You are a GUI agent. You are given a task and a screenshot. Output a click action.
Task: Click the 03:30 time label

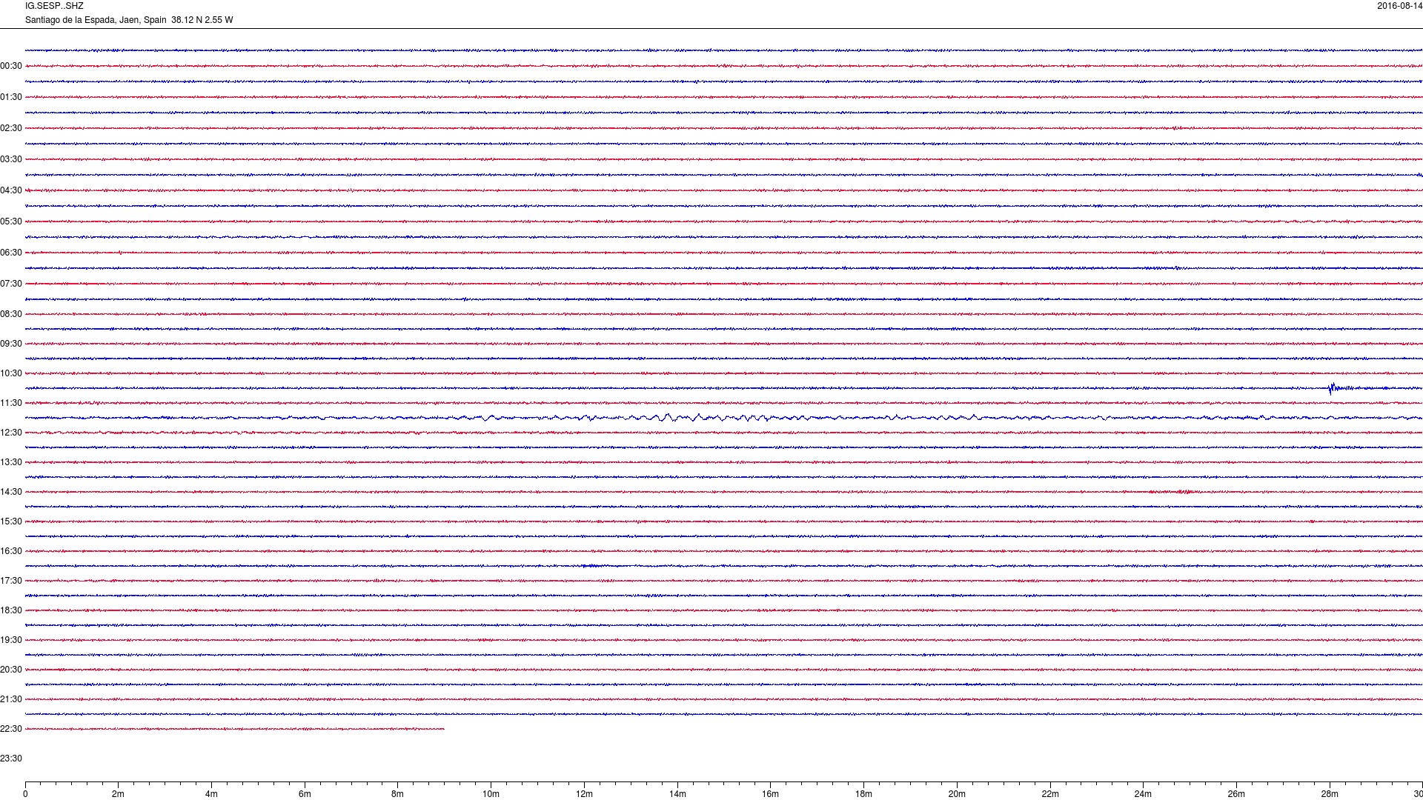tap(11, 159)
